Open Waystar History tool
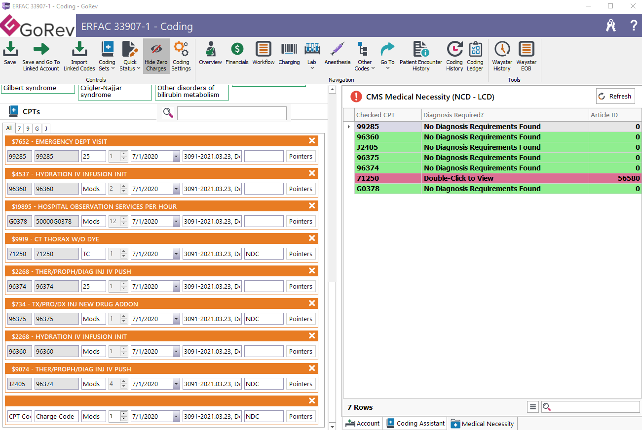 (502, 56)
